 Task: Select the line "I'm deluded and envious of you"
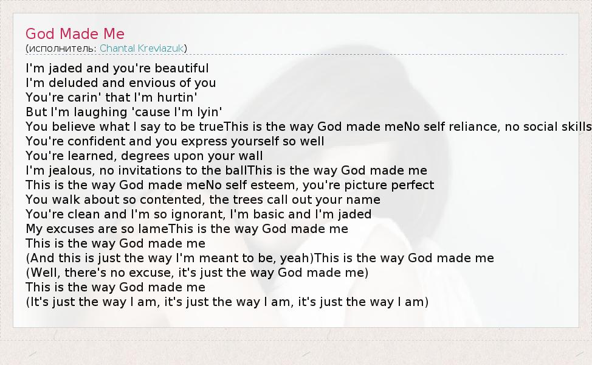coord(121,83)
